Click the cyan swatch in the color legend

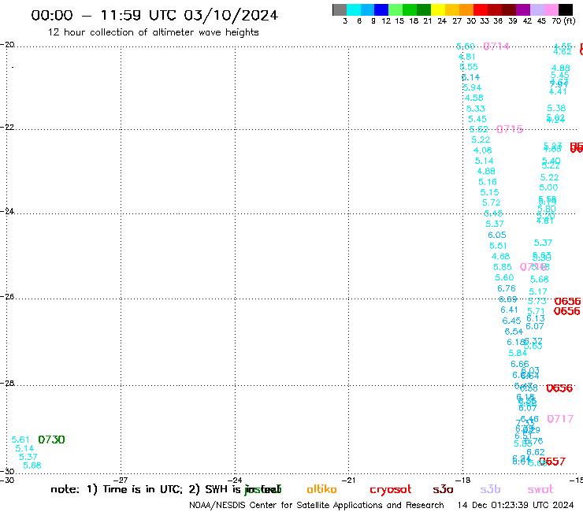[x=353, y=9]
